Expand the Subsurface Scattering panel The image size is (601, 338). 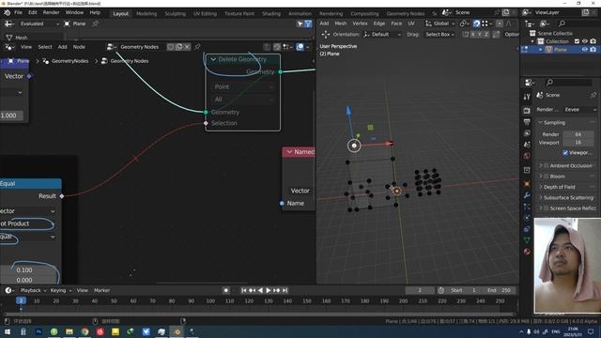[568, 198]
